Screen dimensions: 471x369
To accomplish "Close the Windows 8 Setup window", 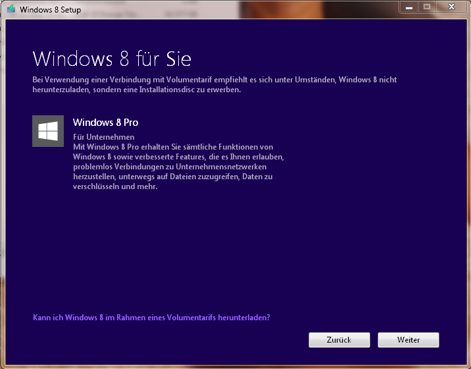I will [x=451, y=7].
